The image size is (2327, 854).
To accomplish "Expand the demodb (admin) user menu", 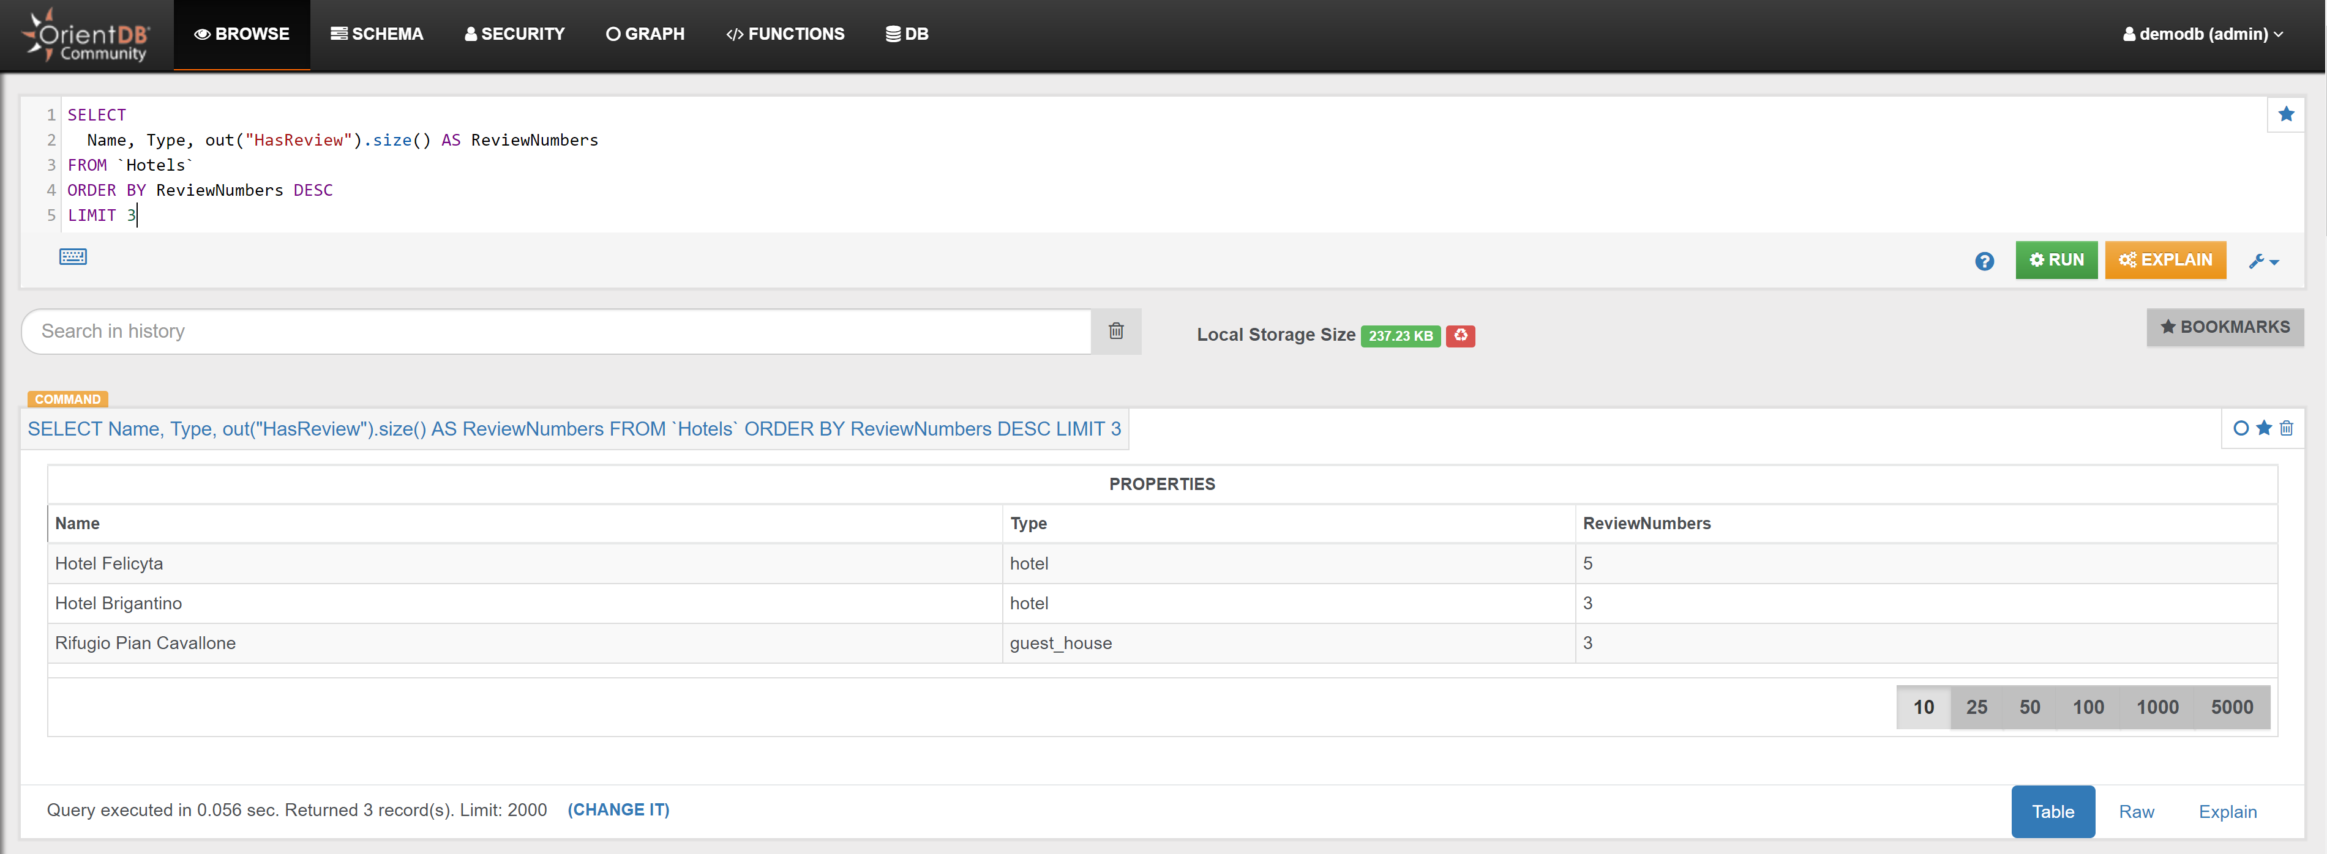I will point(2202,34).
